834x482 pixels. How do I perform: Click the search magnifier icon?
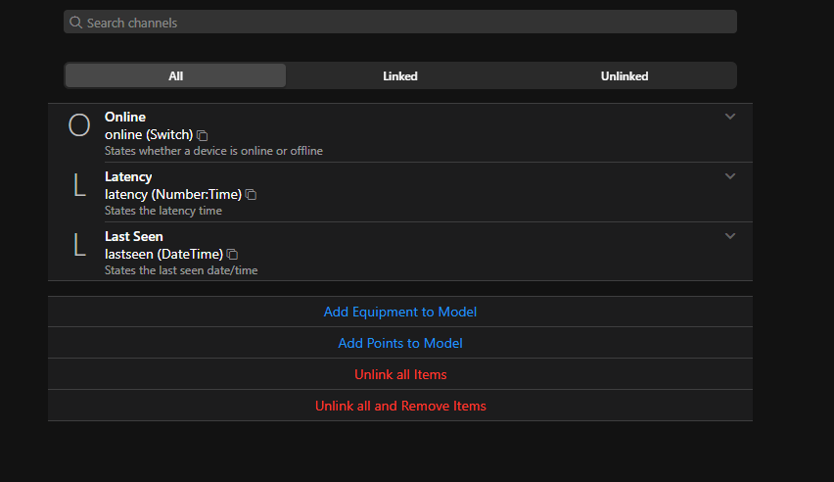click(76, 23)
